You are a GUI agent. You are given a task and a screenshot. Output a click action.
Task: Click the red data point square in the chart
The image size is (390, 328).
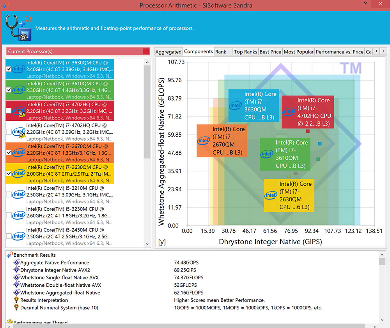308,131
